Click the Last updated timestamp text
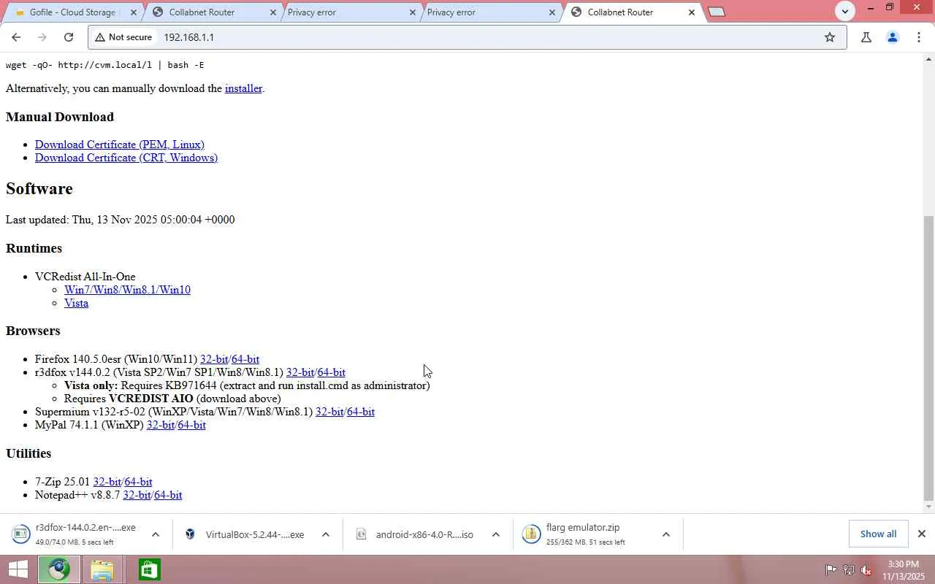 (x=121, y=220)
